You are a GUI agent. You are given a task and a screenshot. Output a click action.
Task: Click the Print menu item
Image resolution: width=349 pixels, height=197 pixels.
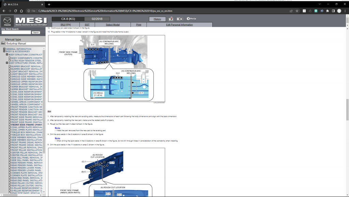pos(139,25)
